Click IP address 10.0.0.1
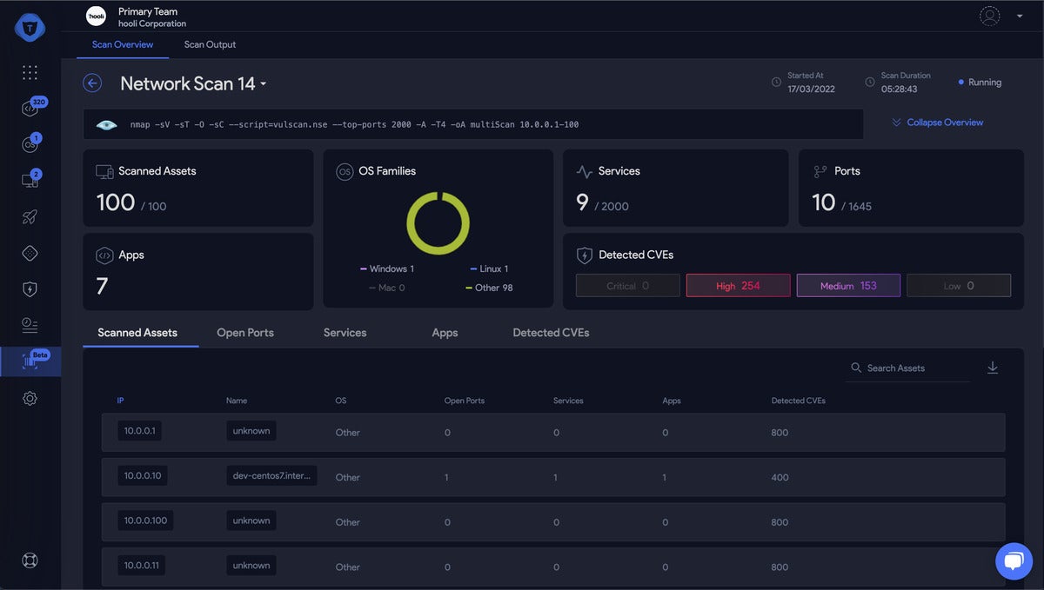 click(x=139, y=431)
